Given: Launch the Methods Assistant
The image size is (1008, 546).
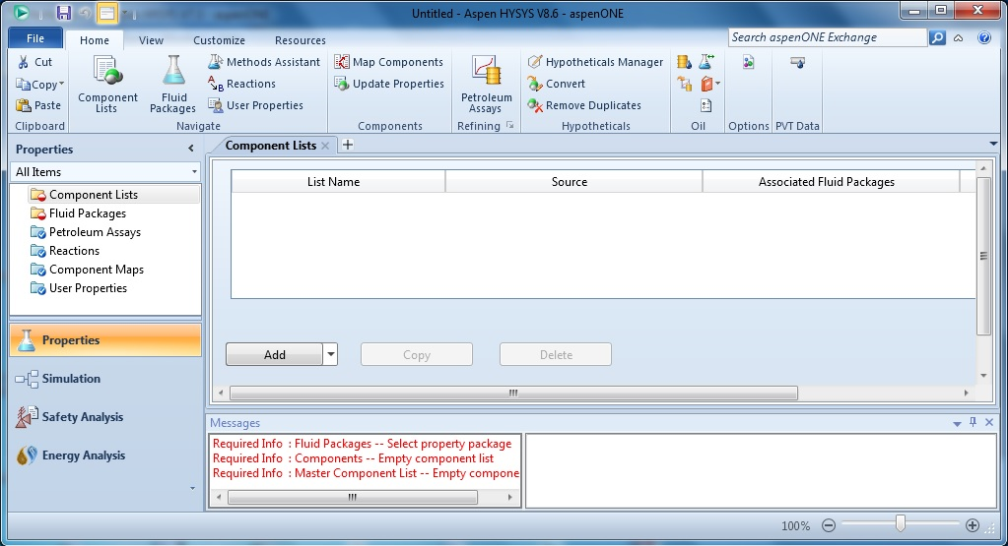Looking at the screenshot, I should pyautogui.click(x=263, y=62).
